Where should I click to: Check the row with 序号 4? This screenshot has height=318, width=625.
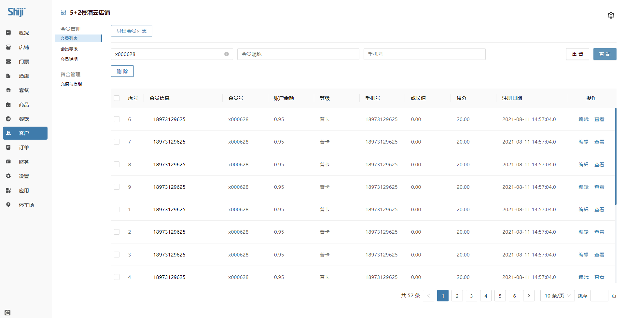pos(117,277)
